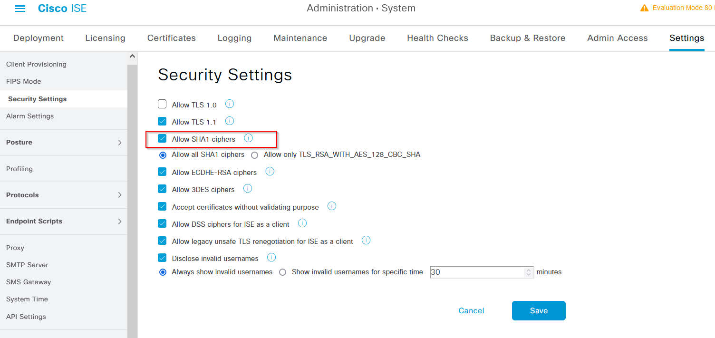Go to the Certificates tab

[172, 38]
